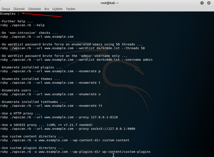Open the Ara menu
Screen dimensions: 214x157
point(46,9)
